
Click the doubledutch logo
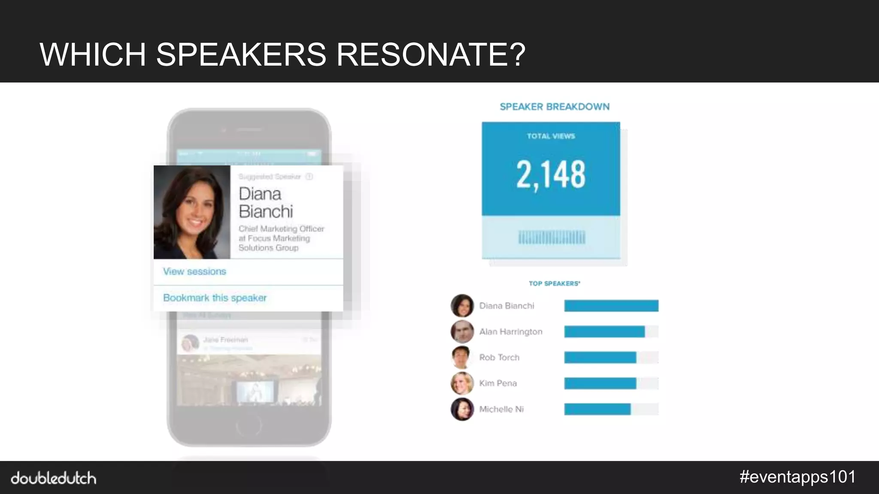tap(53, 478)
